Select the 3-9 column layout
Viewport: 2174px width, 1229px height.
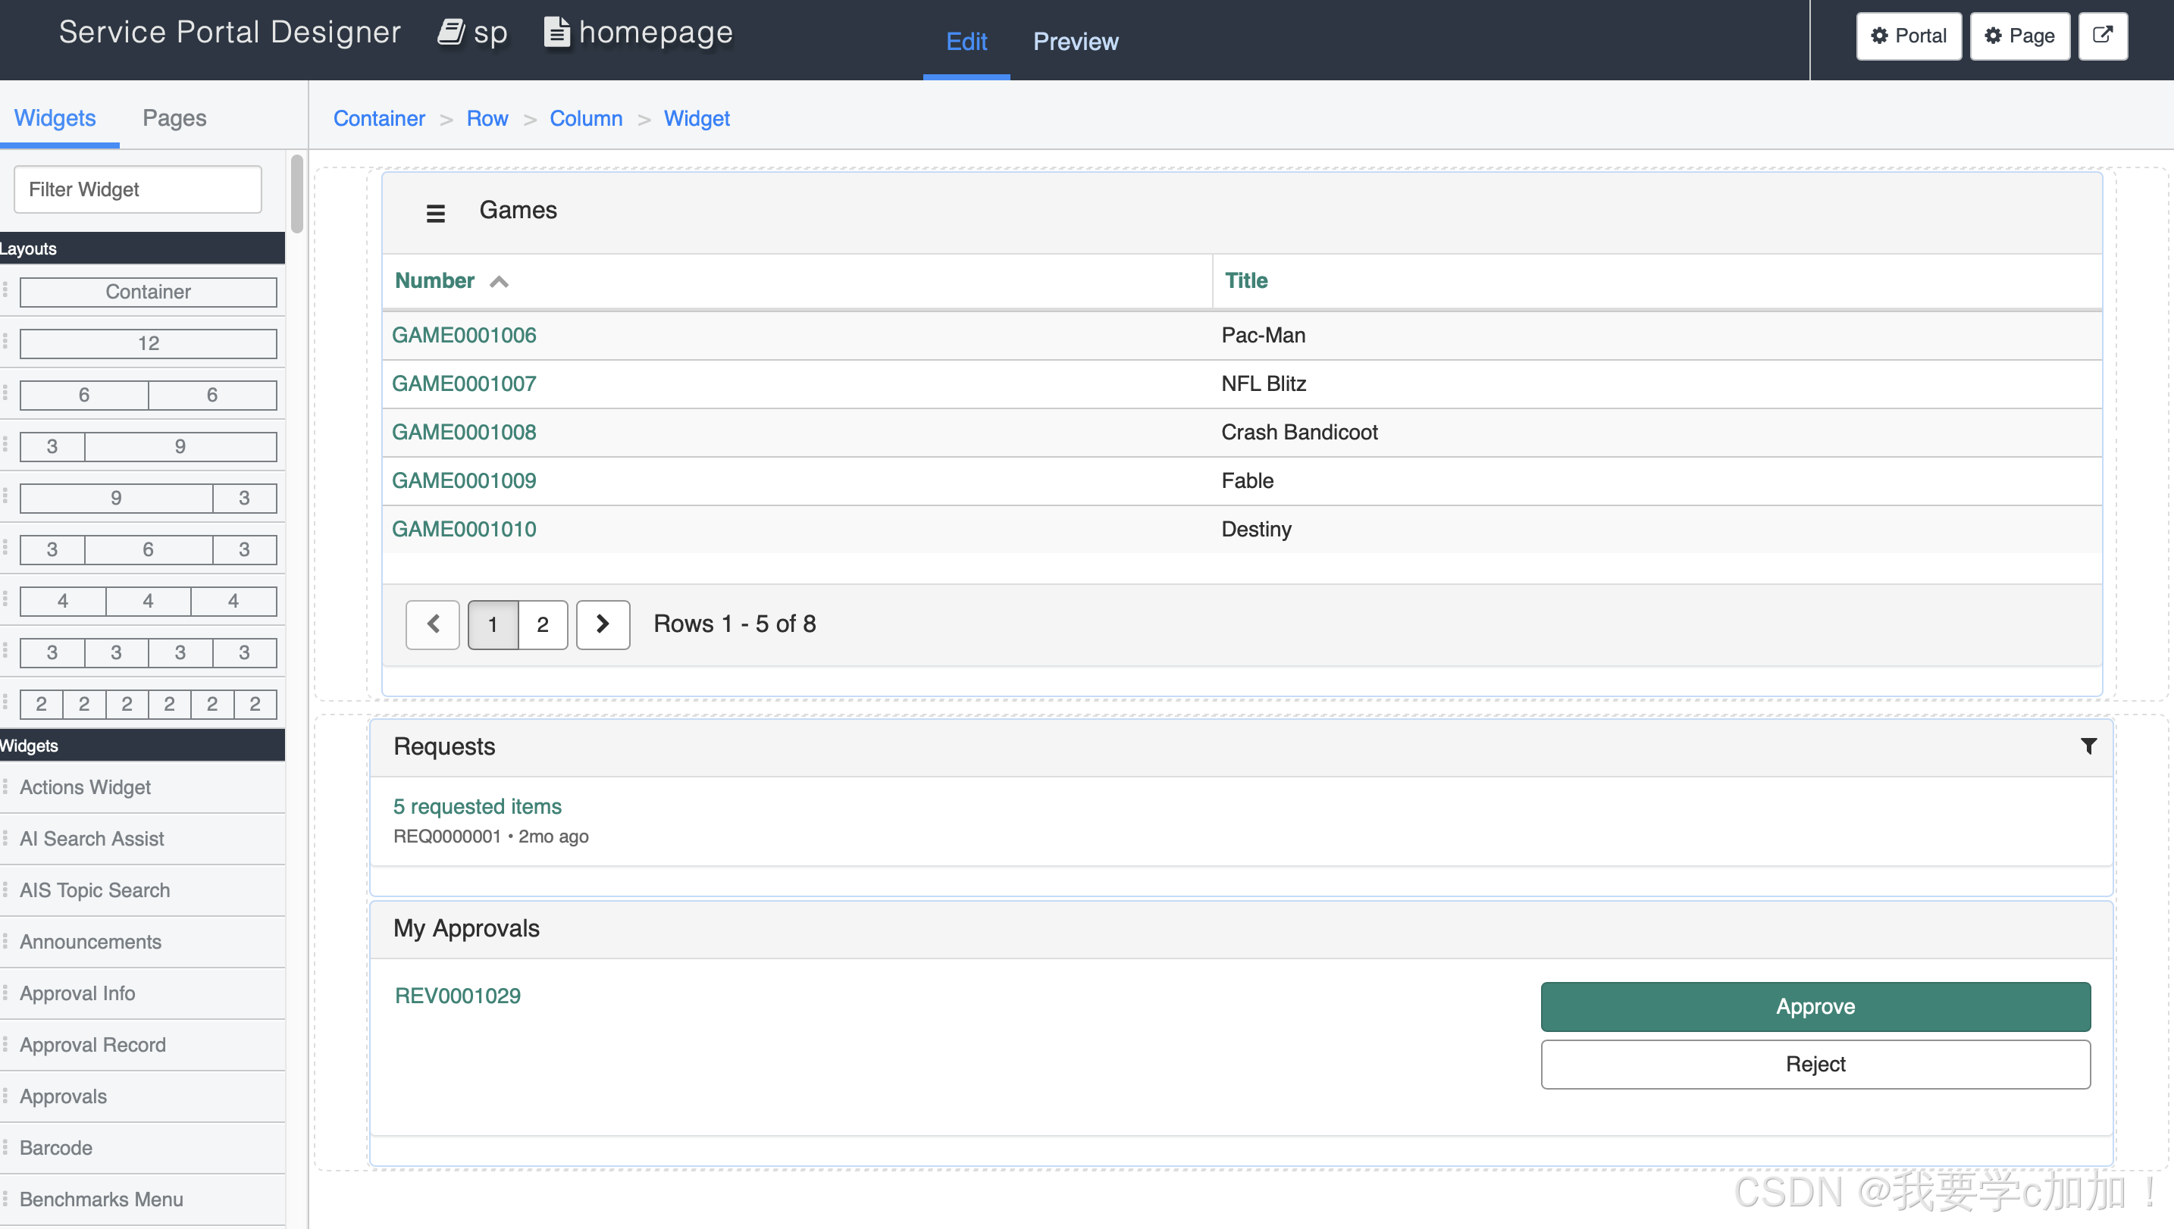tap(148, 446)
